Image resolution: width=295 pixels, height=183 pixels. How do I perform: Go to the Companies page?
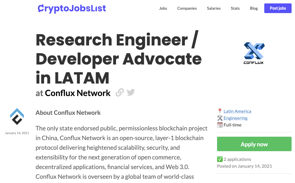(x=187, y=8)
